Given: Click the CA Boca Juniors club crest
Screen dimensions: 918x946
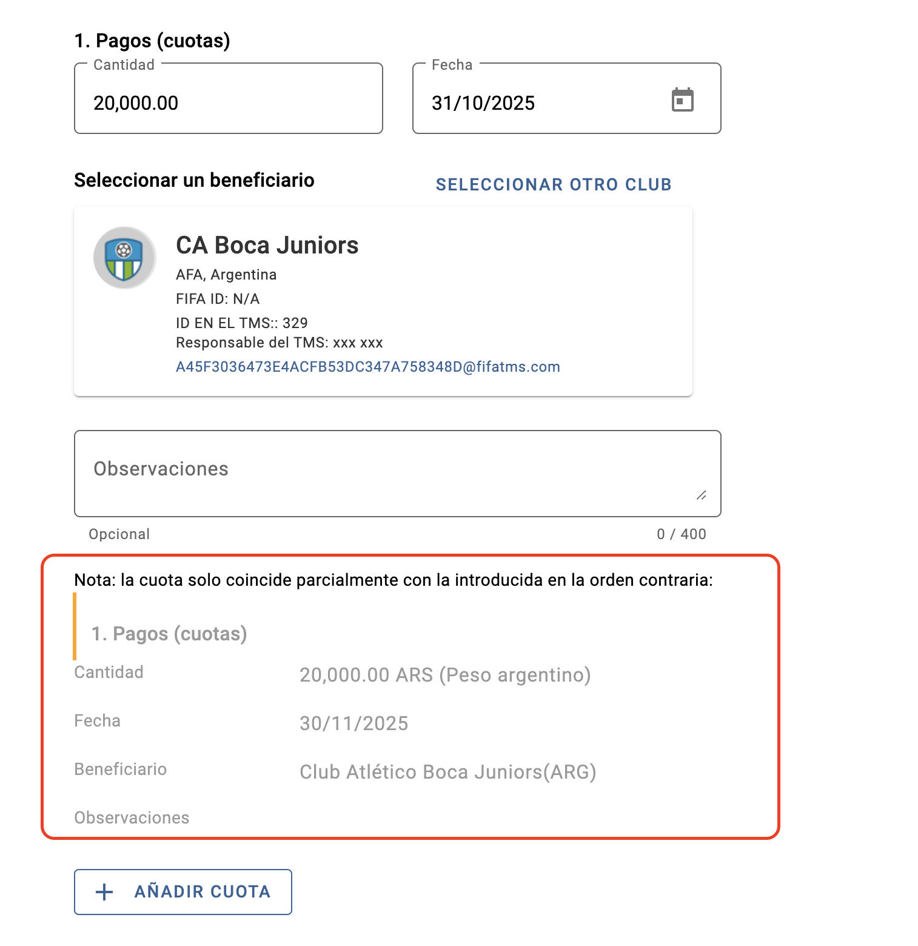Looking at the screenshot, I should (124, 258).
